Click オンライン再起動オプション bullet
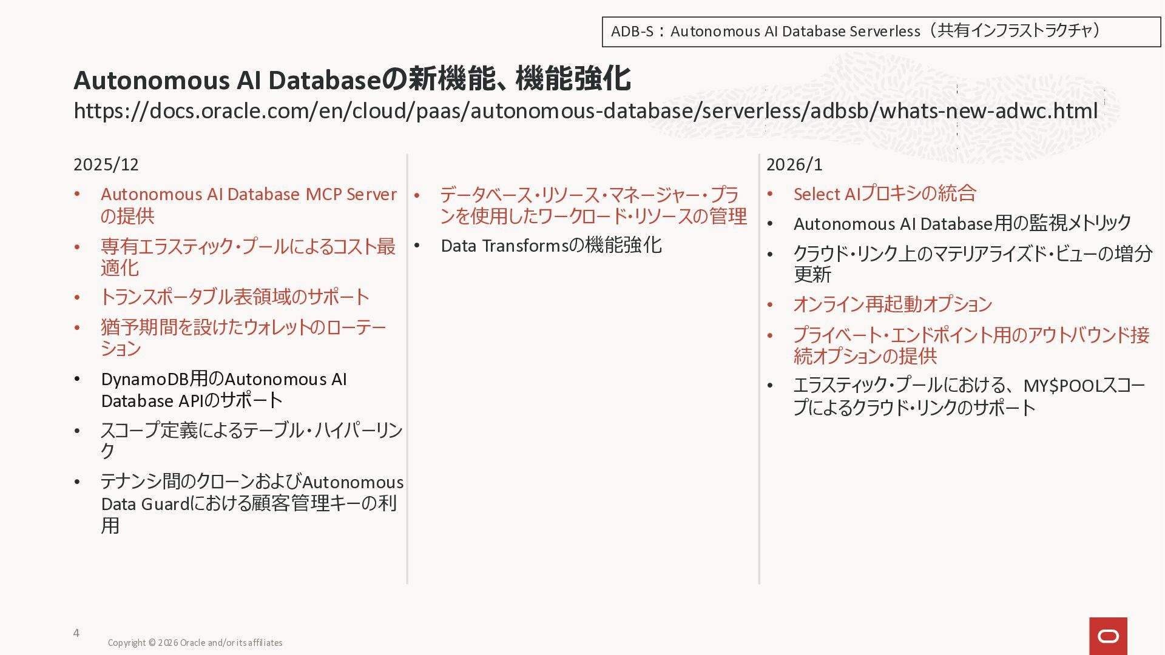The image size is (1165, 655). (x=892, y=304)
